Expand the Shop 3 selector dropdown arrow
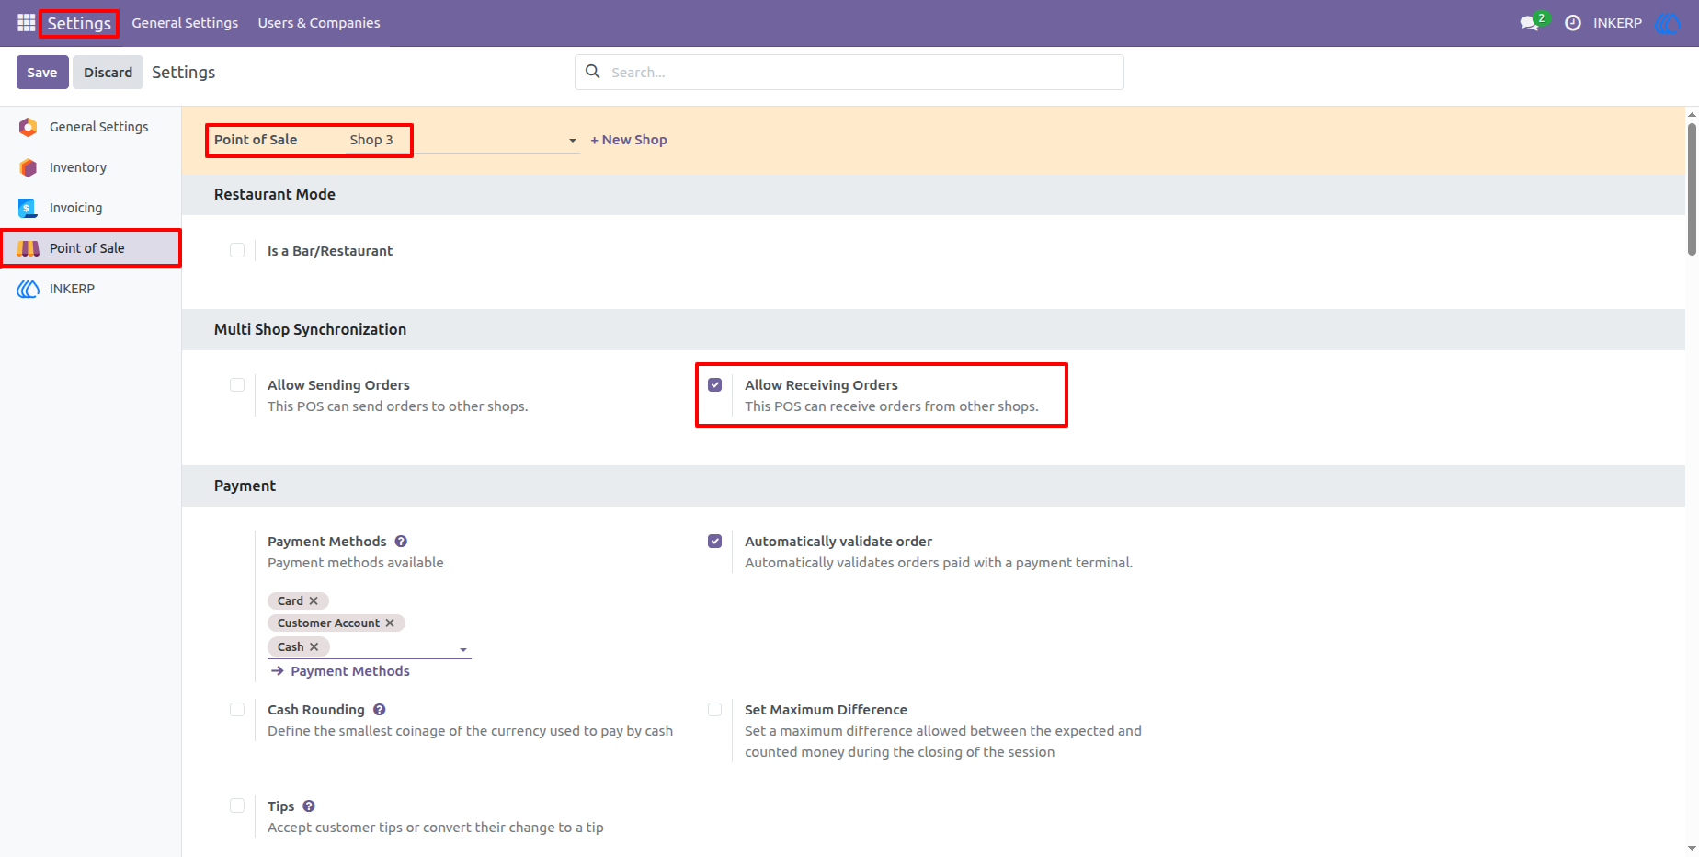 (572, 141)
